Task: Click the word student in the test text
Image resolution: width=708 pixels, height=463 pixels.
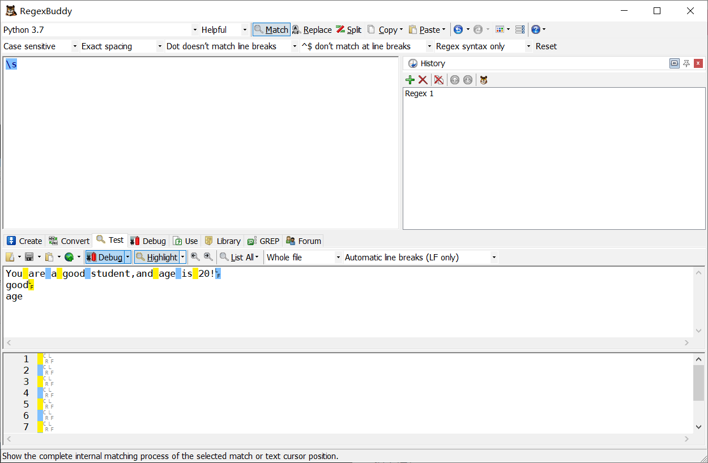Action: click(x=110, y=274)
